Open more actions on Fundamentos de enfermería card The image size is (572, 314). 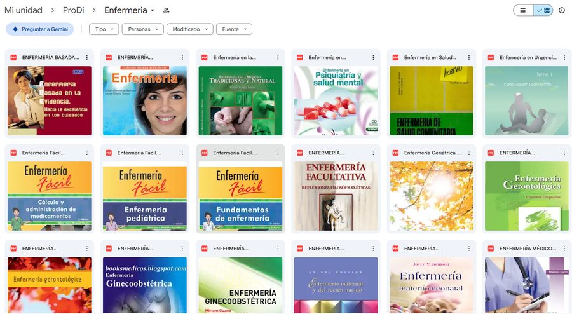pos(278,153)
